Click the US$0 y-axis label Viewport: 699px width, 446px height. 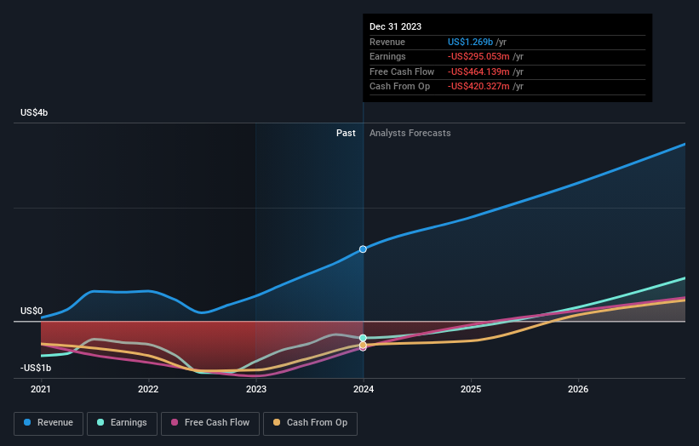(32, 311)
